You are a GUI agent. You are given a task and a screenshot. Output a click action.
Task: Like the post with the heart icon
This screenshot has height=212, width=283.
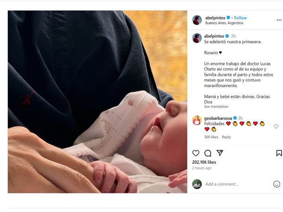coord(196,153)
